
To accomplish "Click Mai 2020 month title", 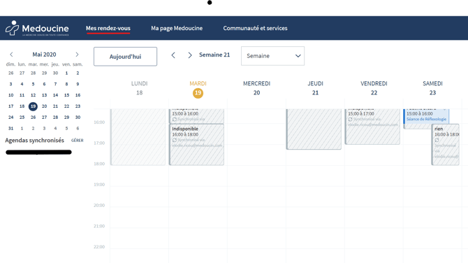I will pyautogui.click(x=44, y=55).
